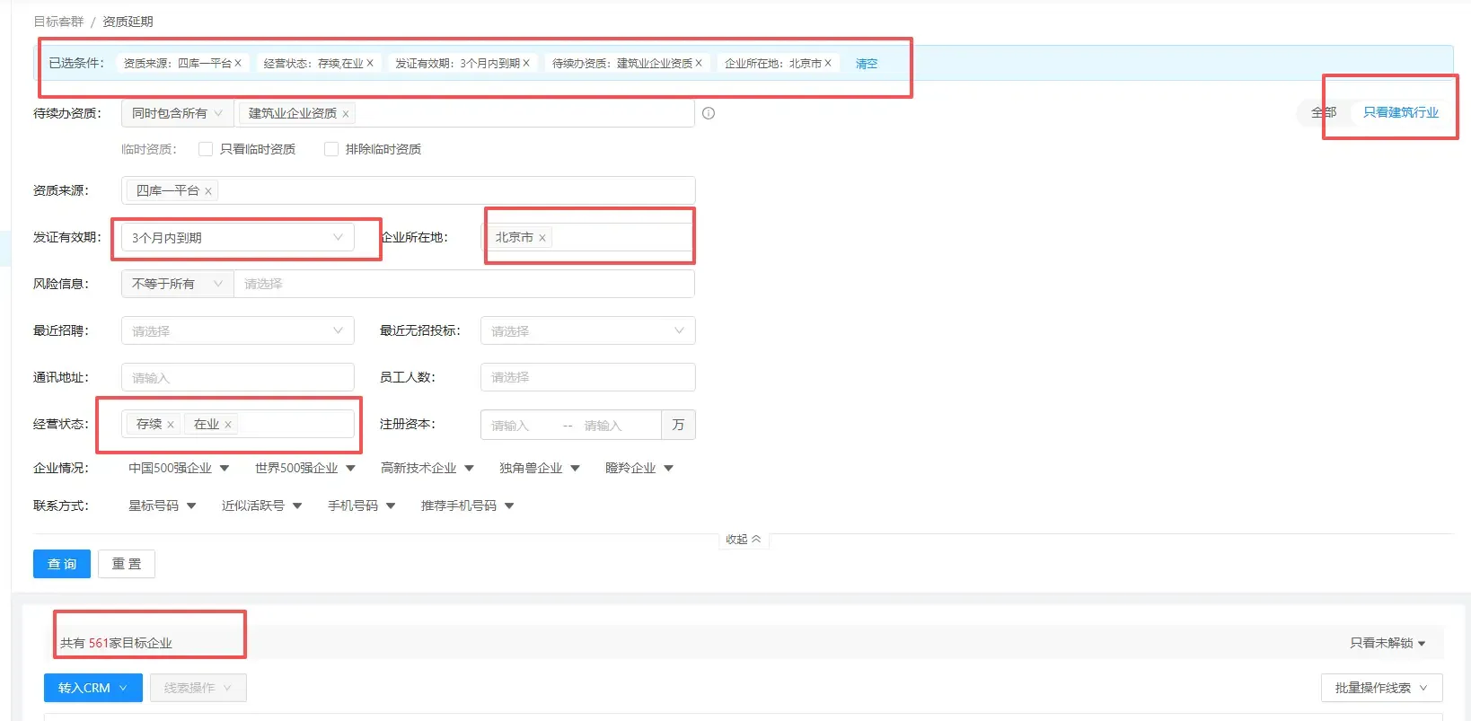
Task: Open 员工人数 dropdown
Action: click(588, 377)
